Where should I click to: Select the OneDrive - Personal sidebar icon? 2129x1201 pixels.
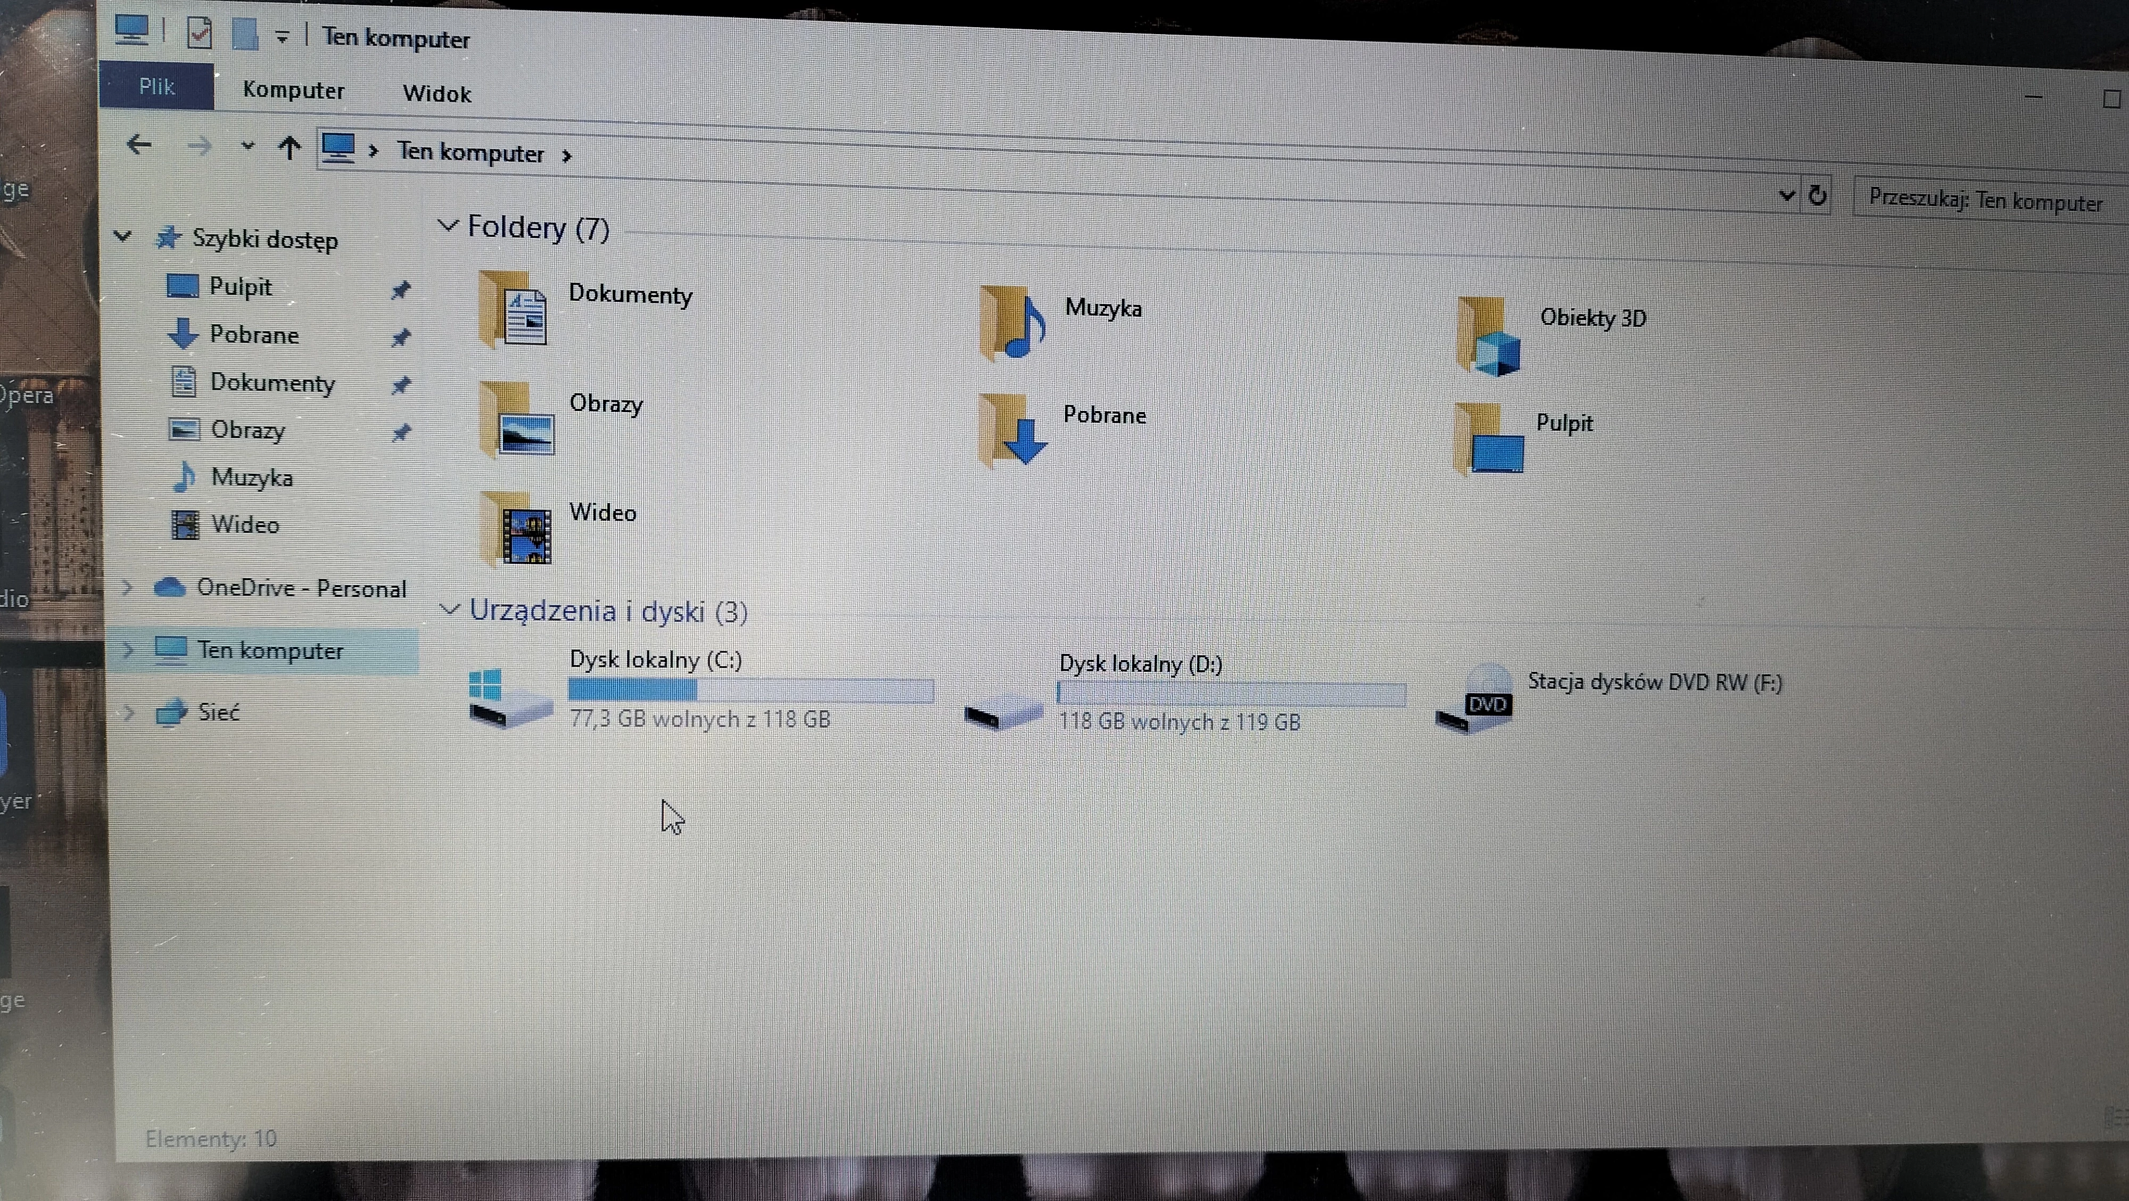(170, 587)
